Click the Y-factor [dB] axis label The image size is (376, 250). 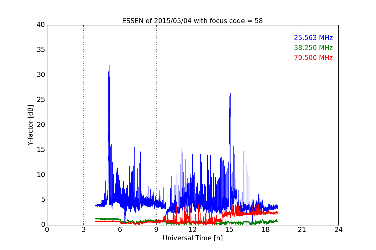pos(30,125)
